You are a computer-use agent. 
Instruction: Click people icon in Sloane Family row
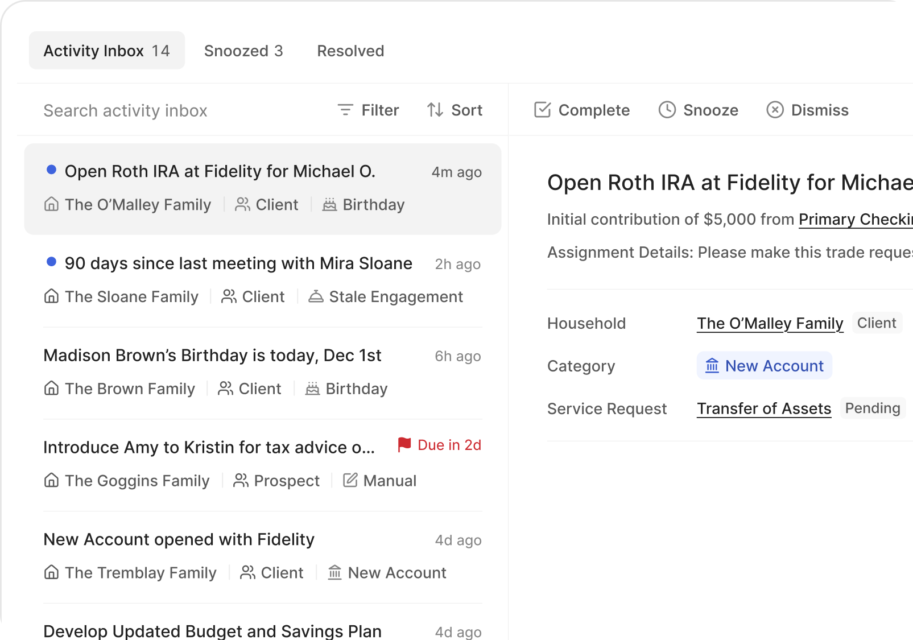click(x=229, y=296)
